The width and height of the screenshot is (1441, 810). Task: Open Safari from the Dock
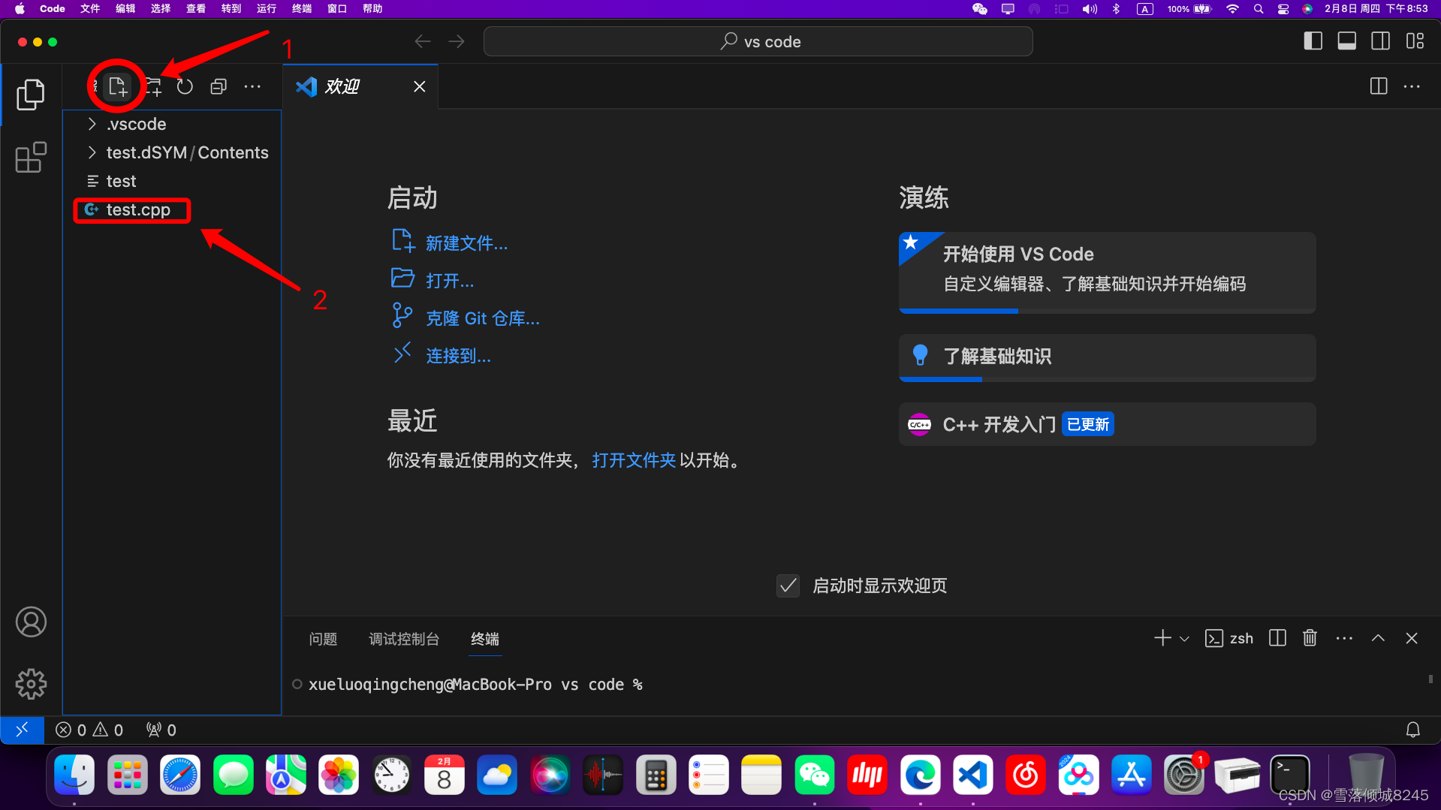[179, 775]
